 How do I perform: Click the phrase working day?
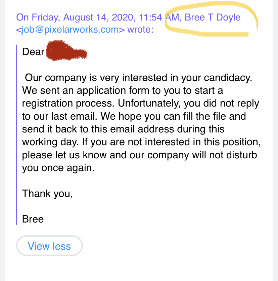pos(50,142)
